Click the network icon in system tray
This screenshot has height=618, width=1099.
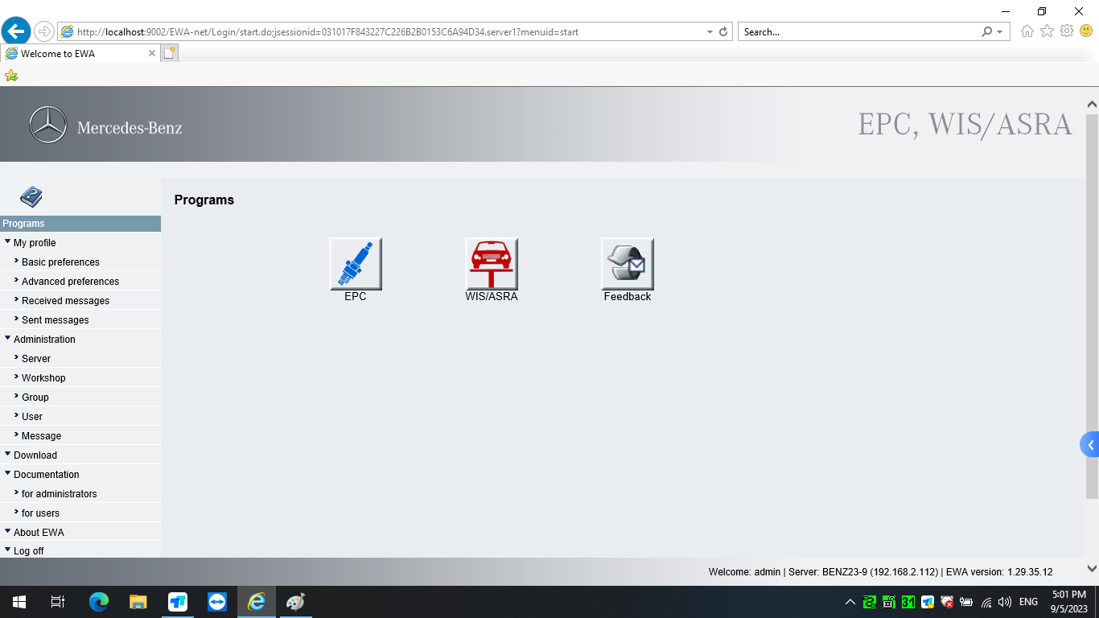point(986,602)
